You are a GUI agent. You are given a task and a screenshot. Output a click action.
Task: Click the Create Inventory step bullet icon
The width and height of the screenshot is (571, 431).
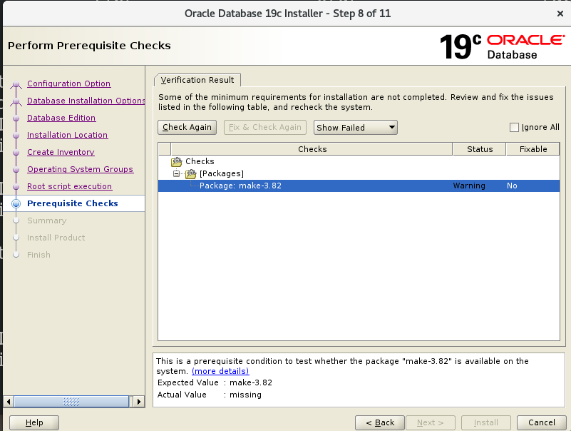[x=16, y=153]
